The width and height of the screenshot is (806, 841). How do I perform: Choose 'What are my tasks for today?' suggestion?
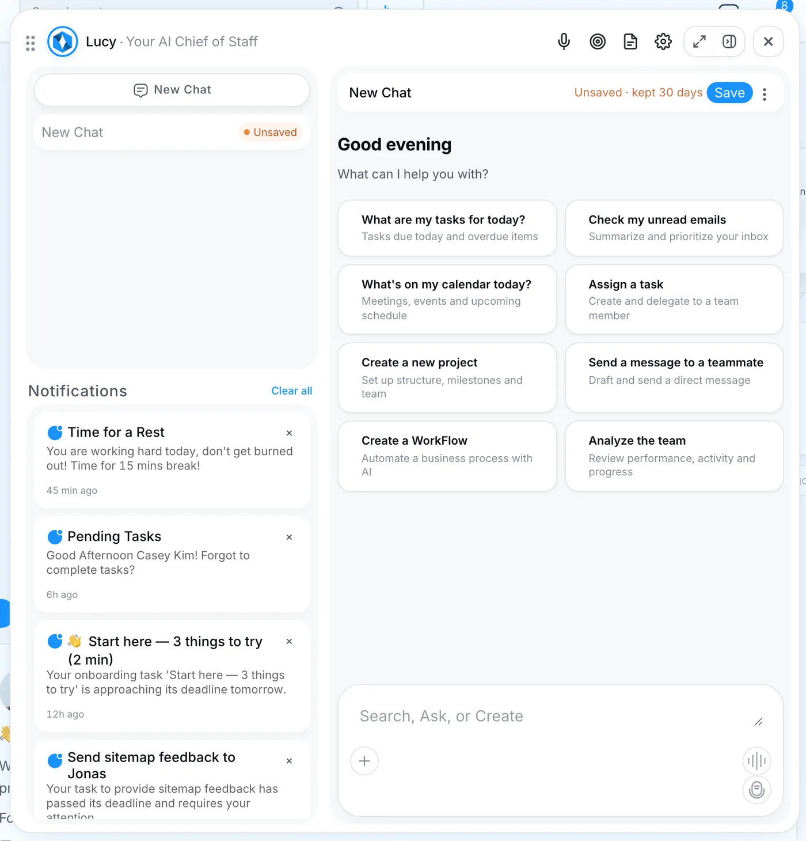tap(447, 228)
